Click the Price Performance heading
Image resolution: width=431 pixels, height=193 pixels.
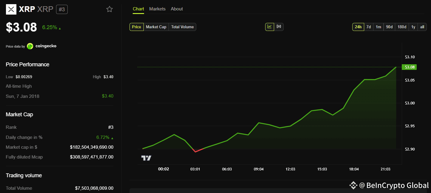click(27, 65)
